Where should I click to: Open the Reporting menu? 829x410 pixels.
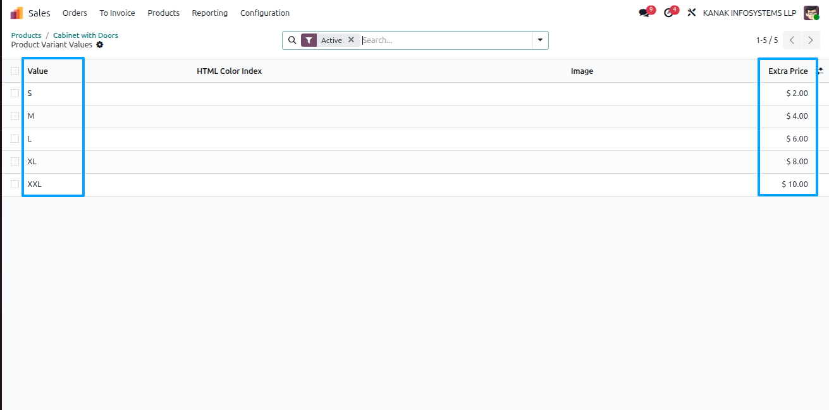[x=210, y=13]
